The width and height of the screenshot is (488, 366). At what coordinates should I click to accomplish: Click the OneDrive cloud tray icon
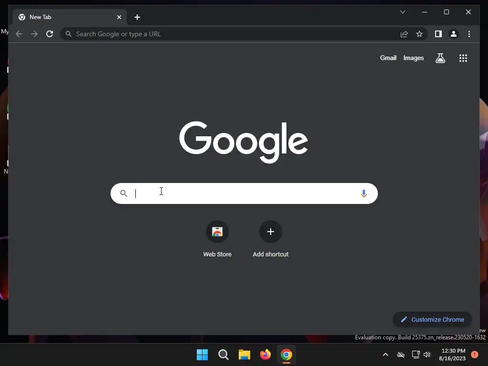(401, 355)
